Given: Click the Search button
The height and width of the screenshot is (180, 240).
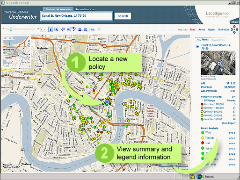Looking at the screenshot, I should (123, 16).
